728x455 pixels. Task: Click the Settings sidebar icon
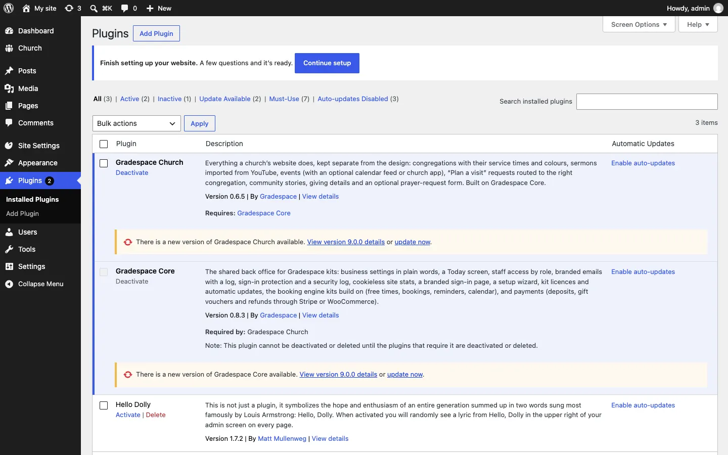tap(9, 266)
